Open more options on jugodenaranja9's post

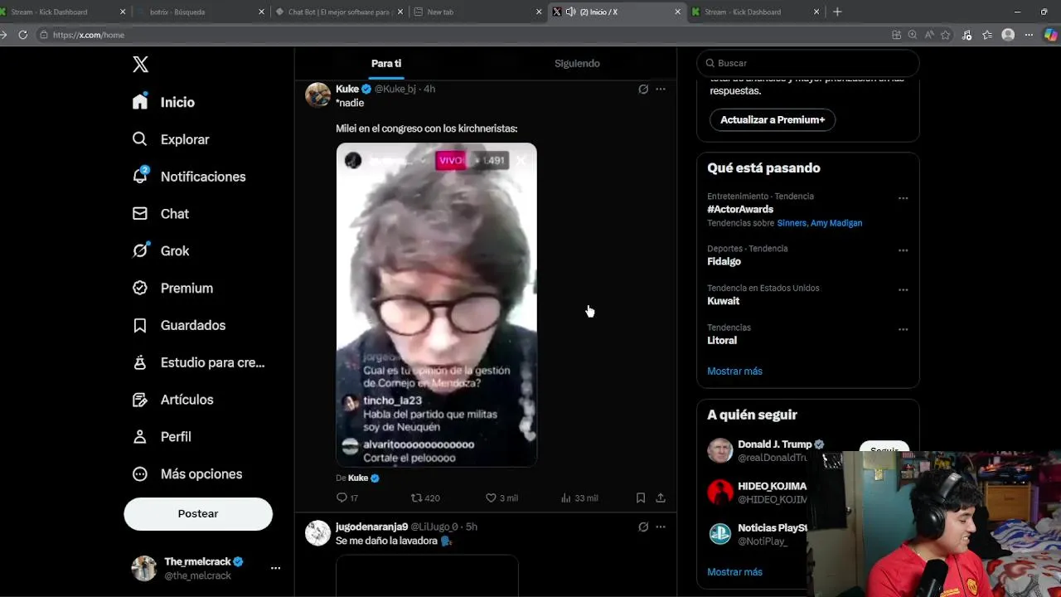pos(661,527)
